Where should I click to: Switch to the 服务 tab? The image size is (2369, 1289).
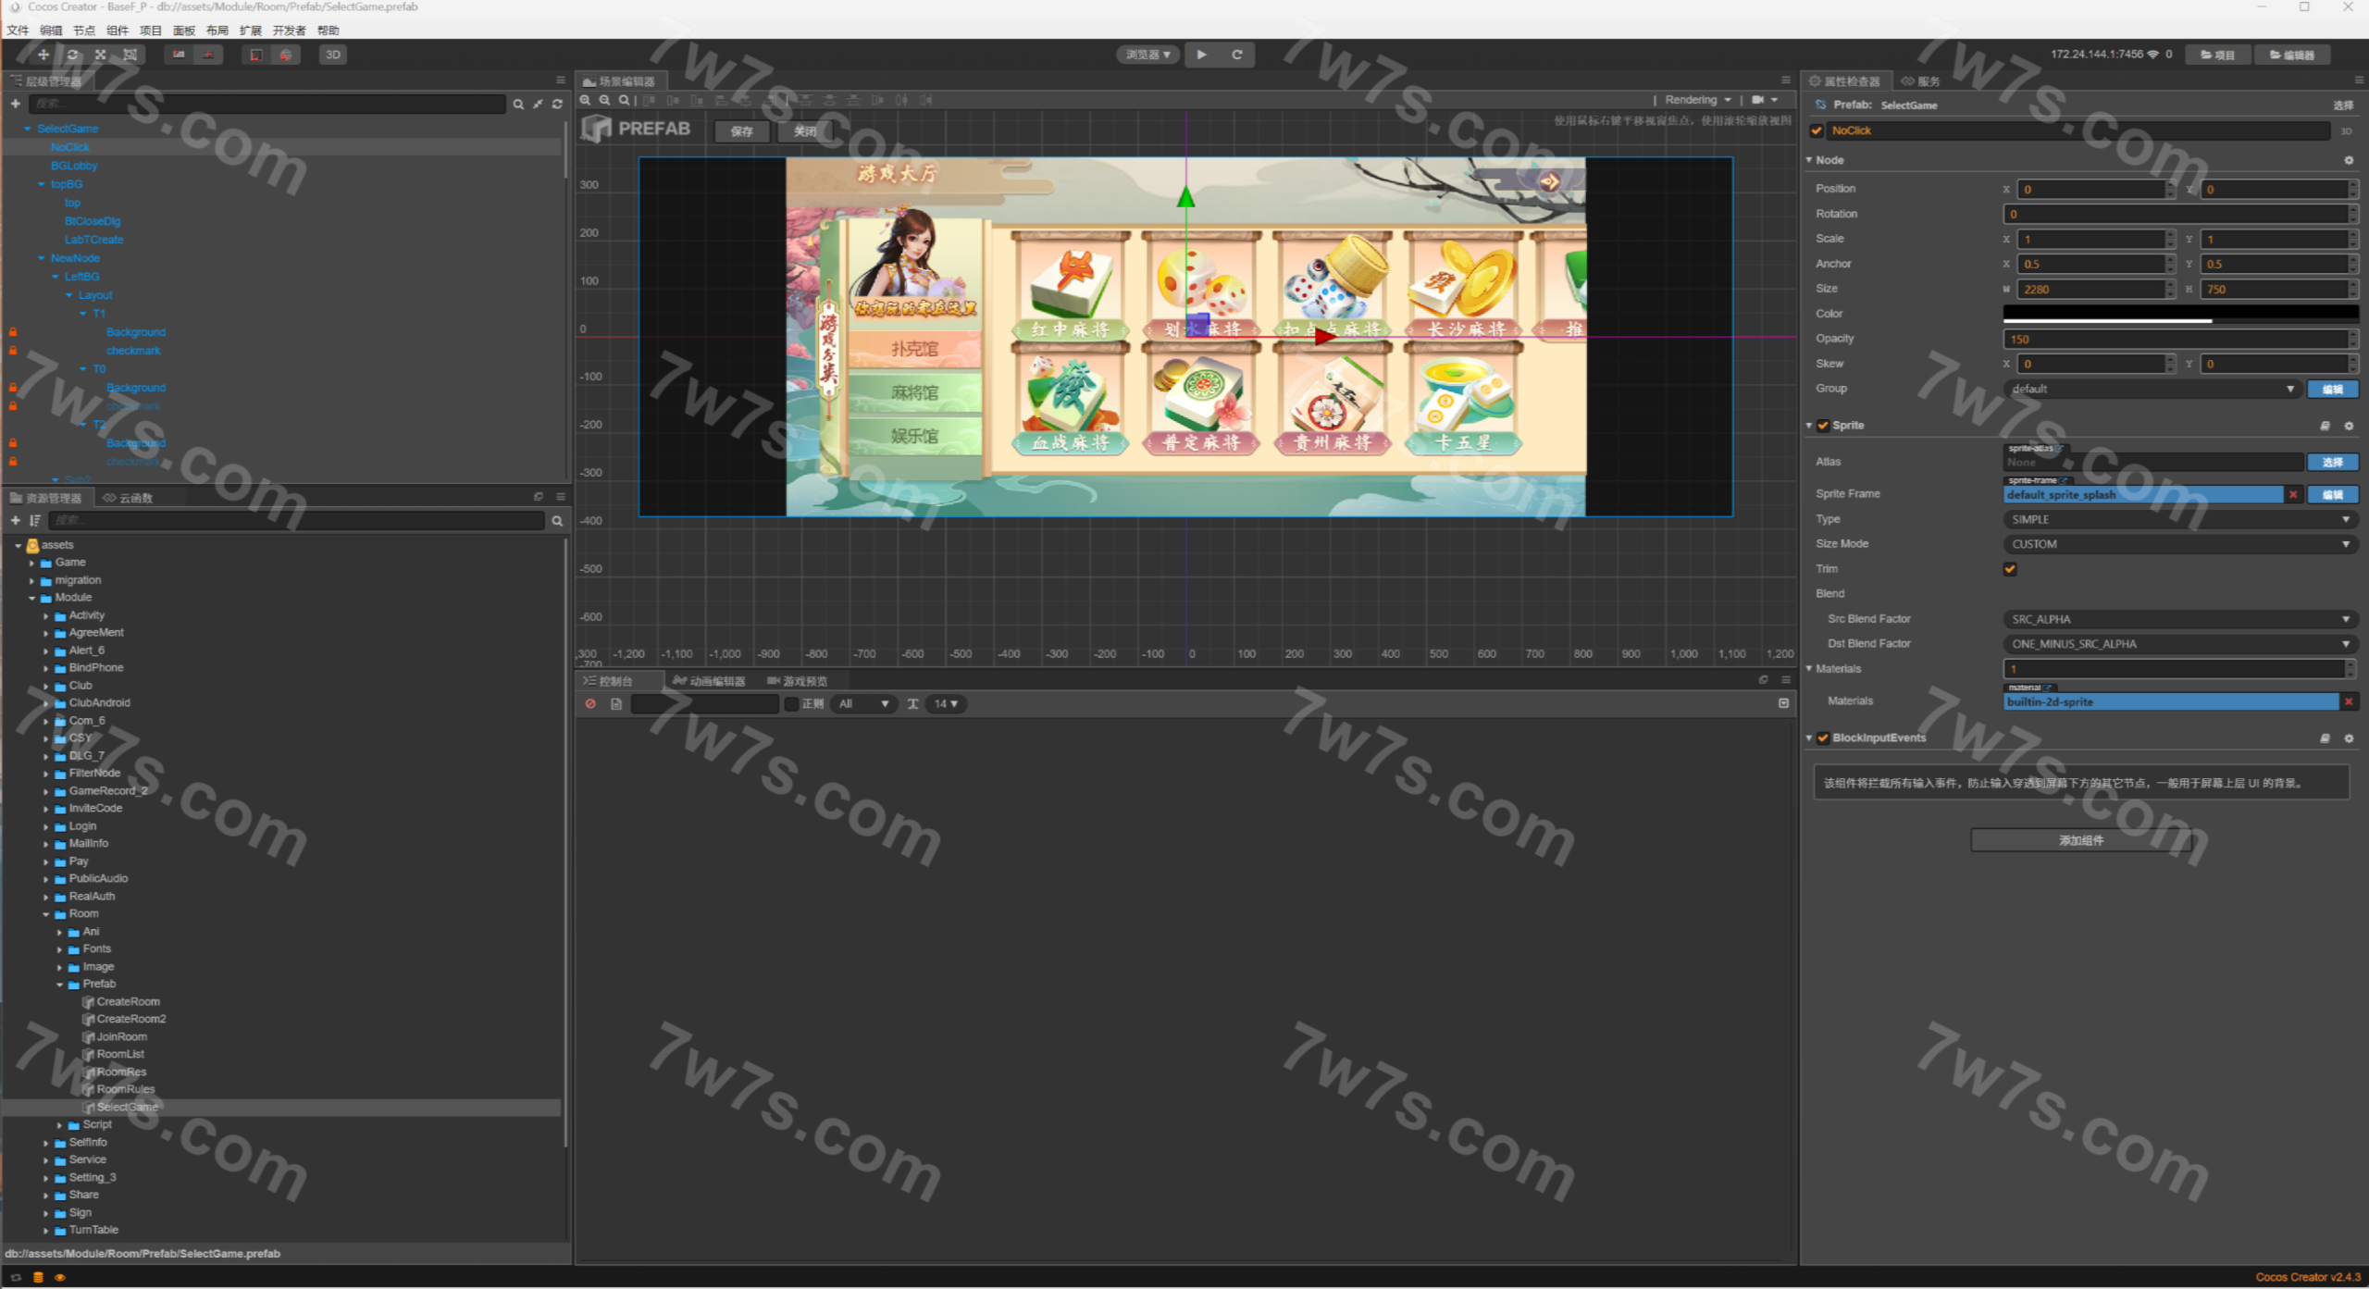[1921, 81]
